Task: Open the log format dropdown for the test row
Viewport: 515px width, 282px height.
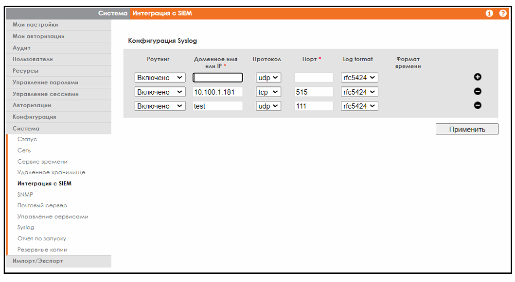Action: [x=359, y=106]
